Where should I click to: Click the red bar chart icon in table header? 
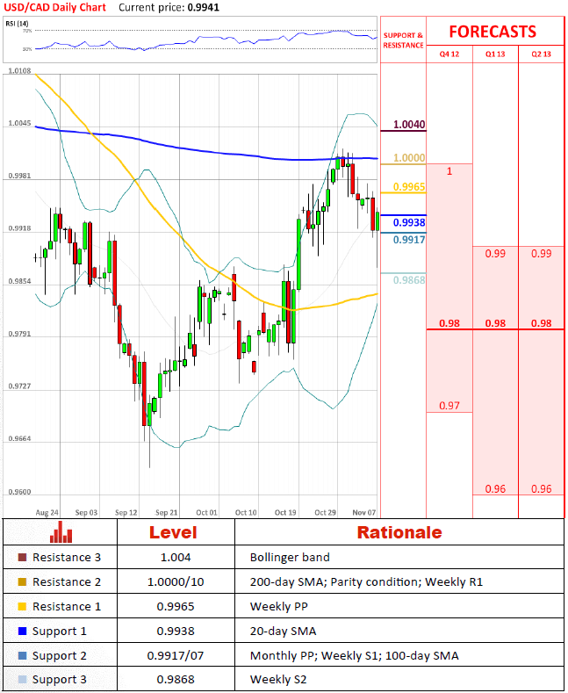[x=61, y=531]
